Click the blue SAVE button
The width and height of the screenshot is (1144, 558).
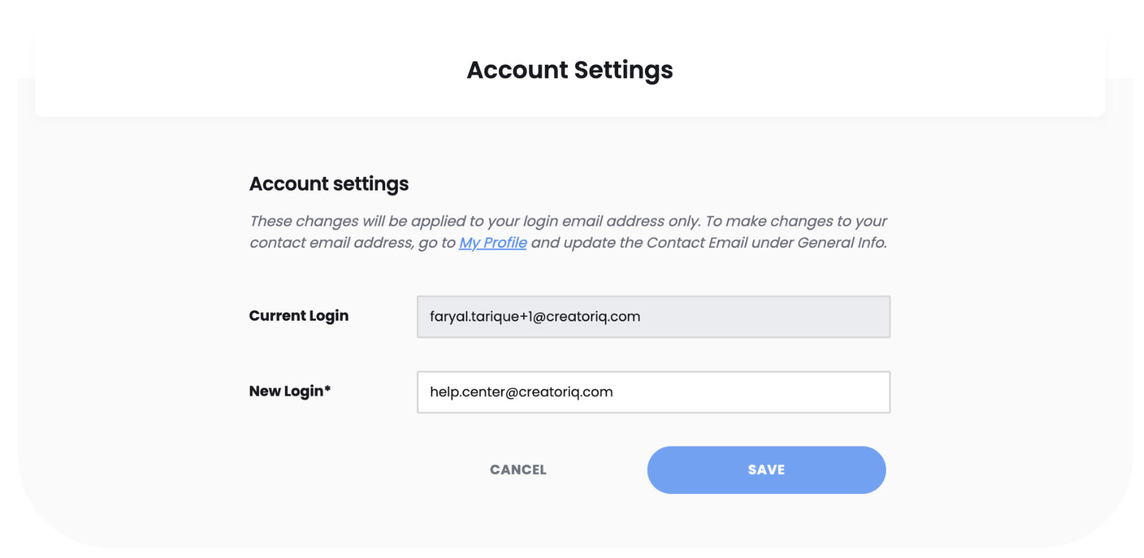click(766, 470)
